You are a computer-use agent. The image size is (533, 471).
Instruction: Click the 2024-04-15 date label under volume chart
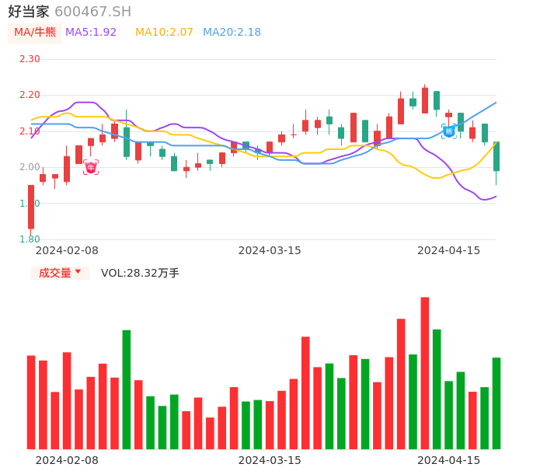pyautogui.click(x=449, y=460)
